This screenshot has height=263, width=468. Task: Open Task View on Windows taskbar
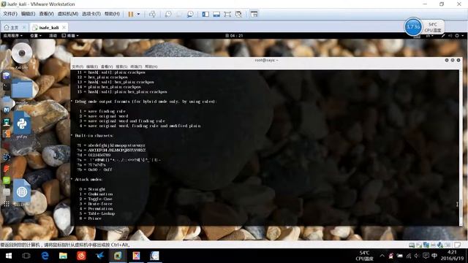click(x=26, y=256)
